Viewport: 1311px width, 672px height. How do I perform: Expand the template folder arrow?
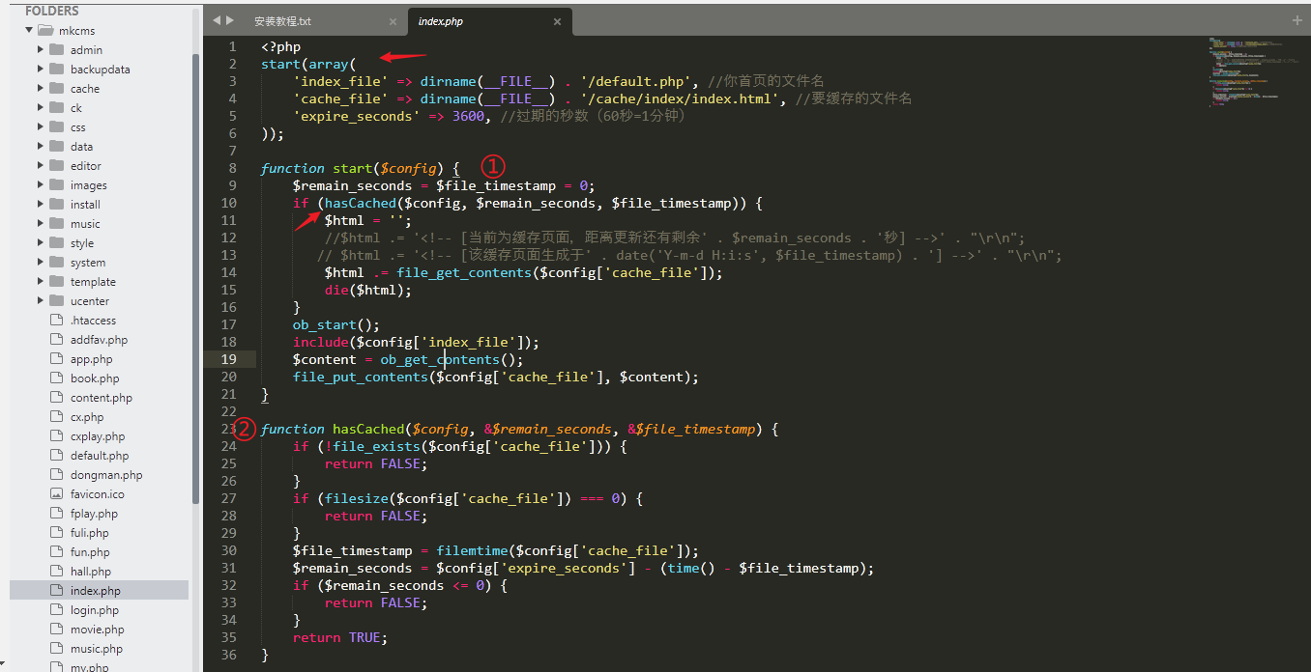coord(41,282)
